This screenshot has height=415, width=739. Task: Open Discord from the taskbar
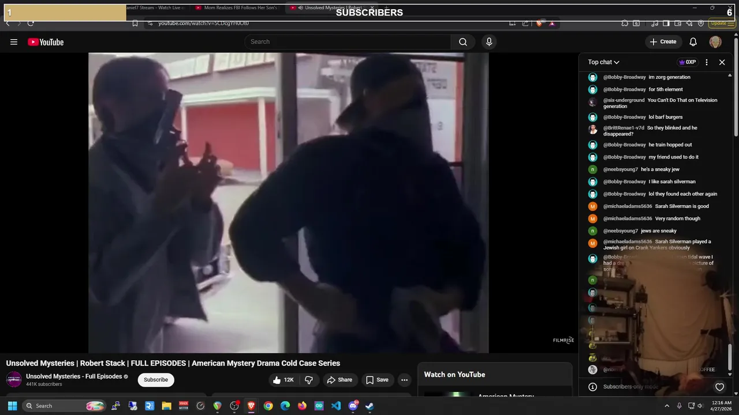click(353, 406)
